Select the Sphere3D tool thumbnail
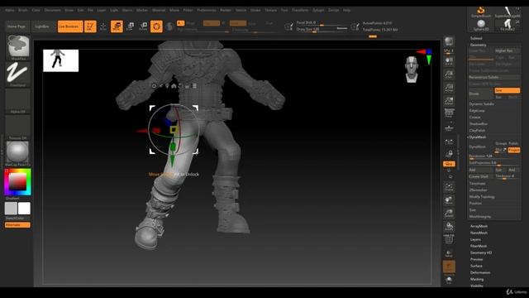 (481, 25)
